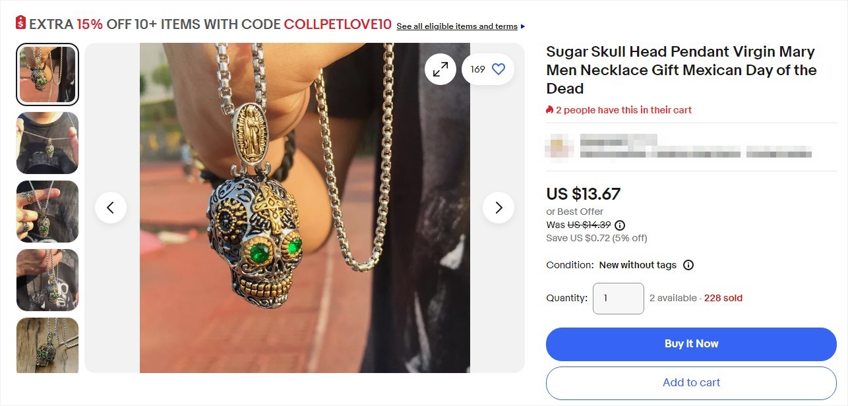
Task: Click the watch count showing 169
Action: [x=478, y=69]
